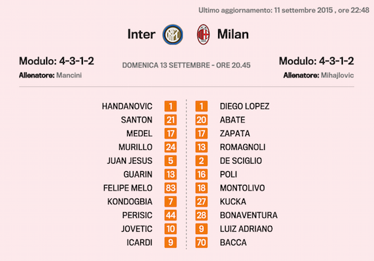Click the Inter team name heading
The width and height of the screenshot is (374, 261).
click(141, 34)
